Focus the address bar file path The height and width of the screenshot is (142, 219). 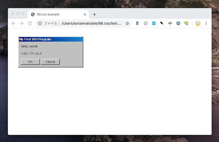[x=91, y=23]
